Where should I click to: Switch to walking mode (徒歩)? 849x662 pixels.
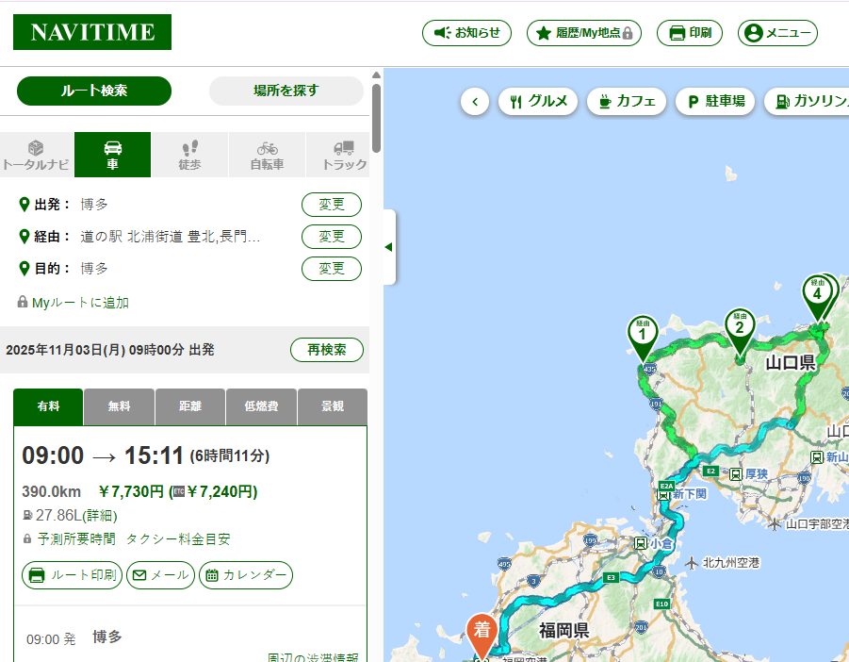click(188, 154)
